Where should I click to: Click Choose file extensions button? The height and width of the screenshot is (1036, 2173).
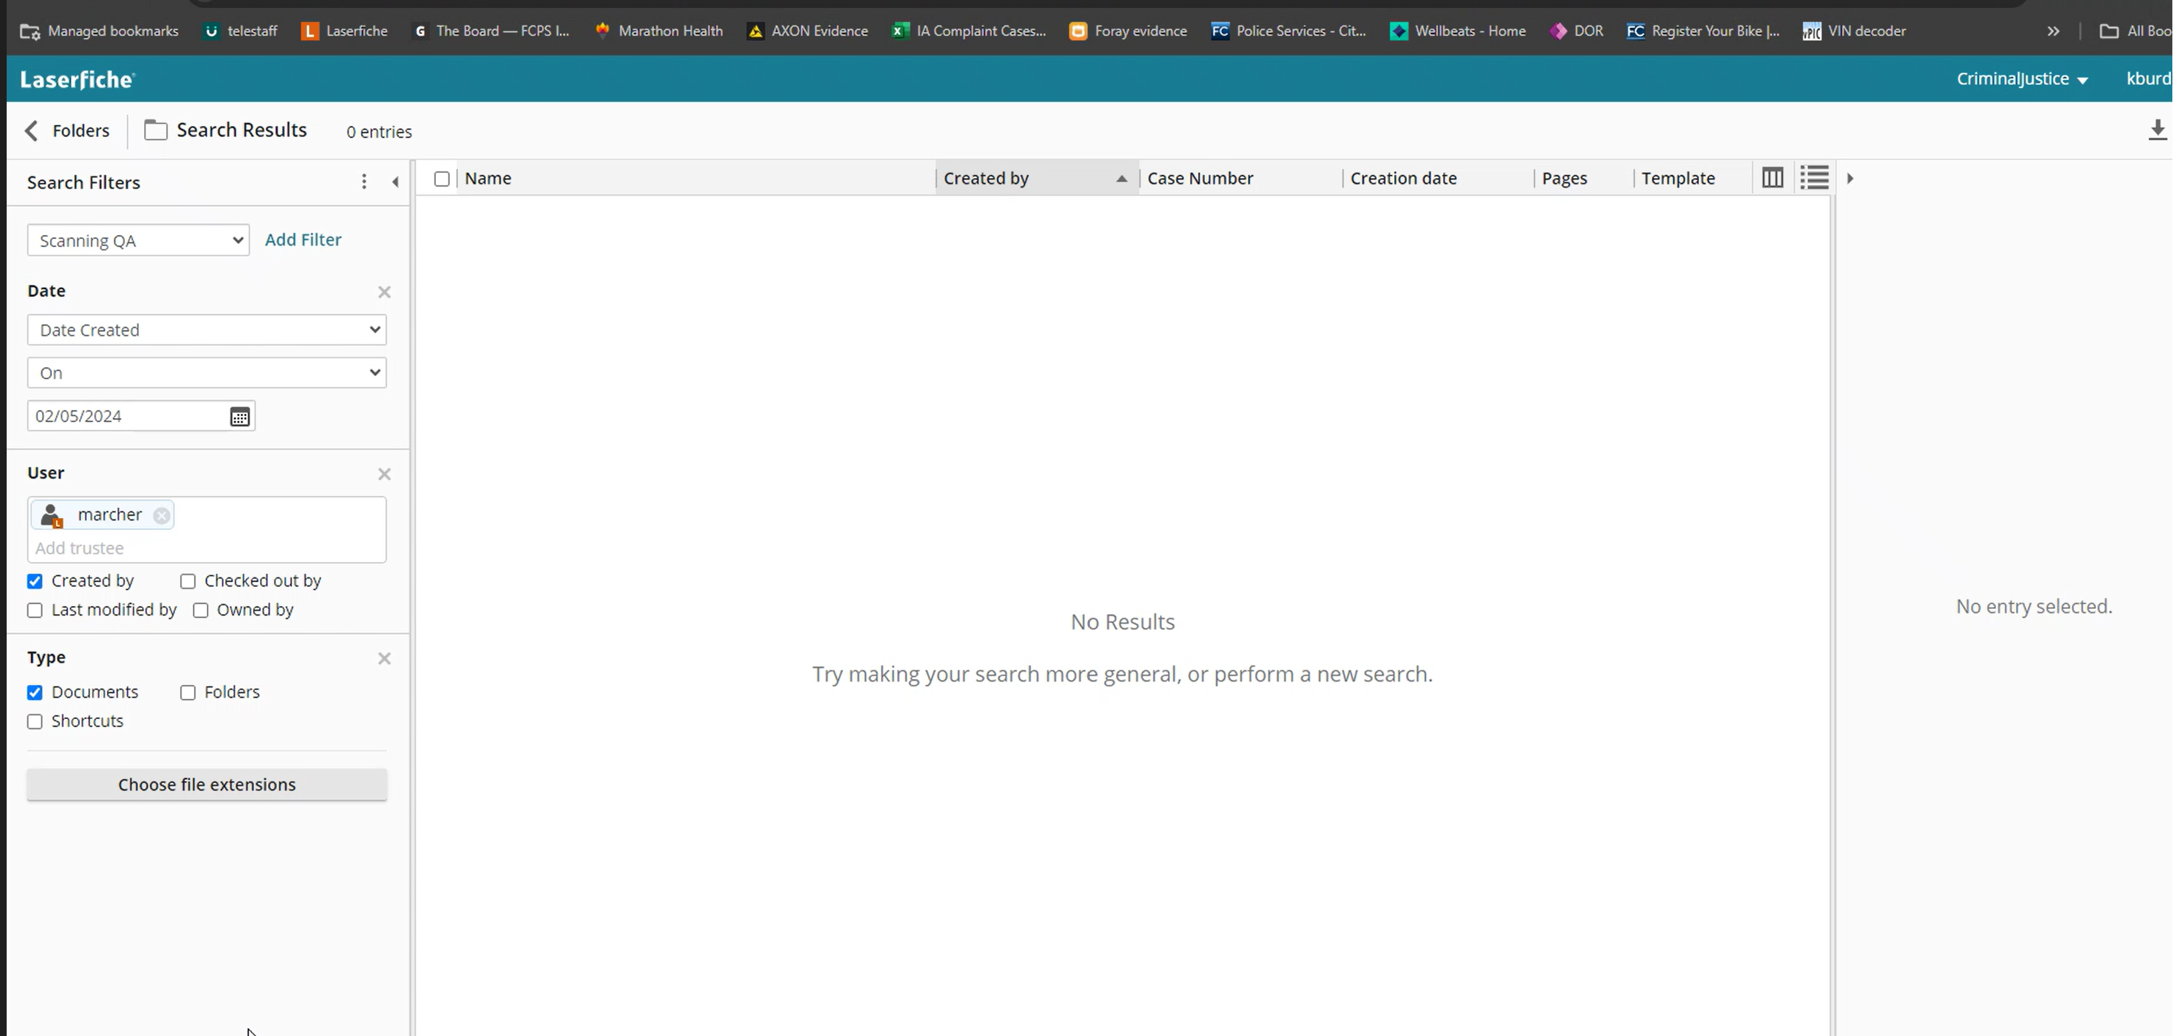(207, 784)
